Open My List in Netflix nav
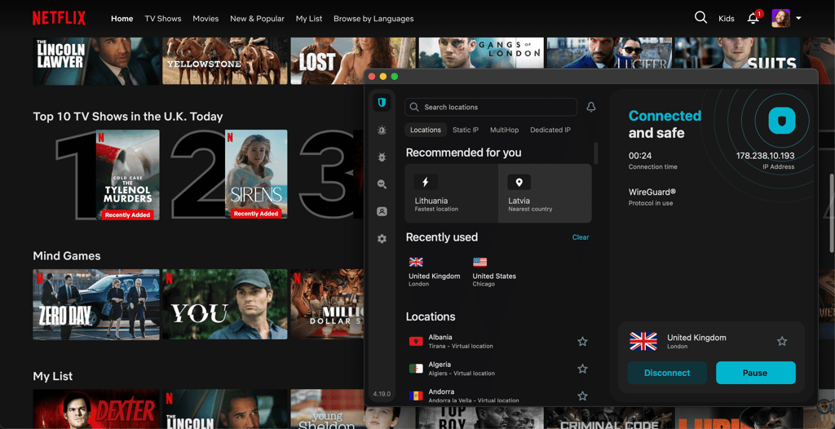 click(309, 19)
